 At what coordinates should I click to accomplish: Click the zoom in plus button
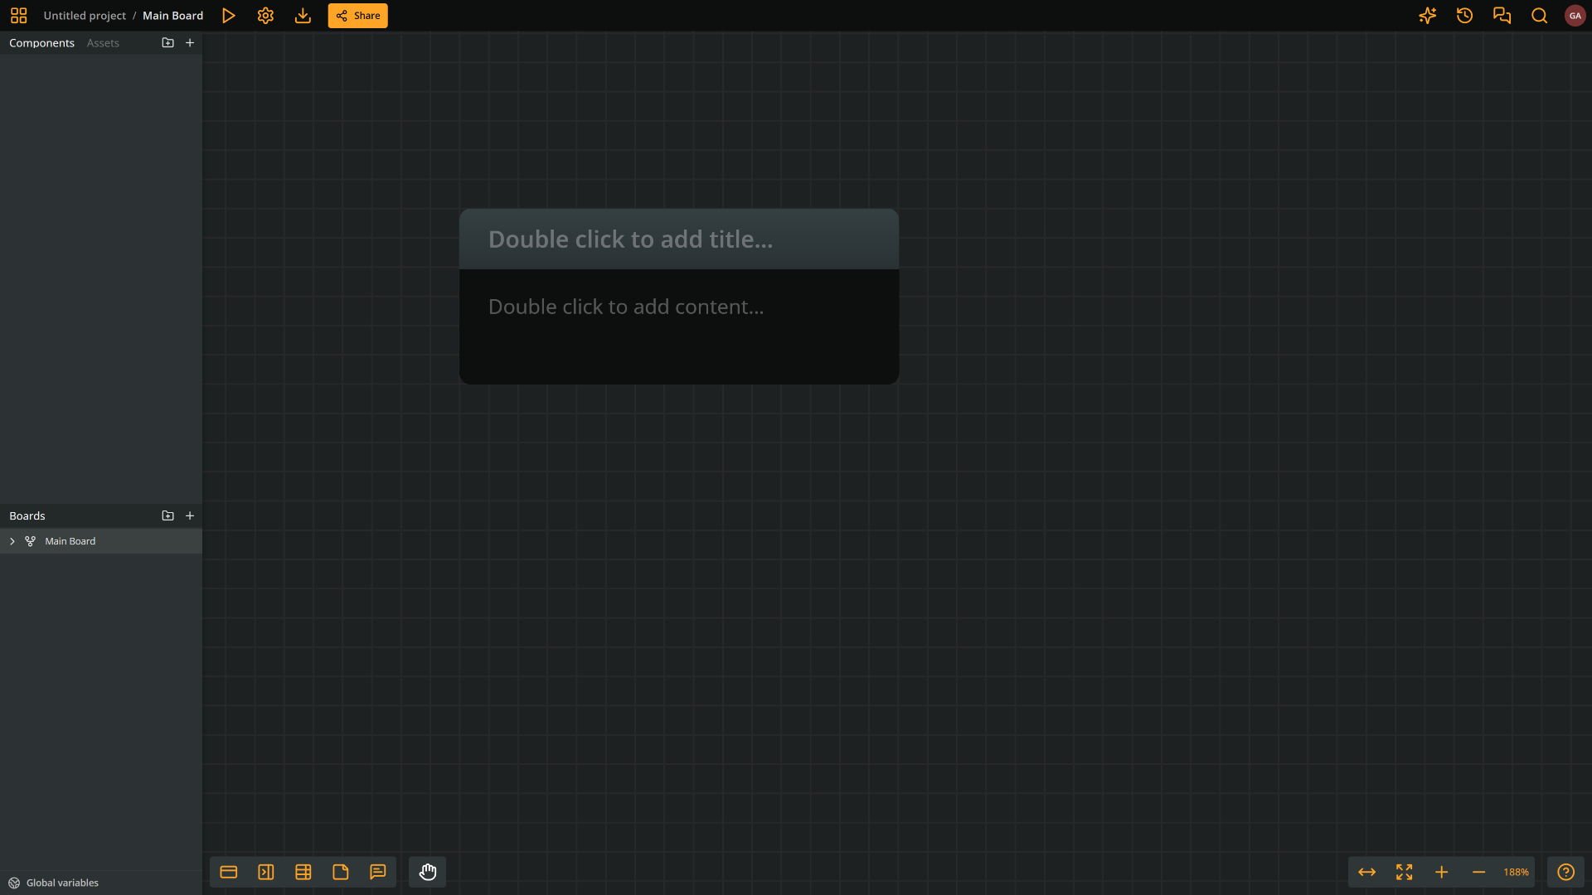(x=1441, y=872)
